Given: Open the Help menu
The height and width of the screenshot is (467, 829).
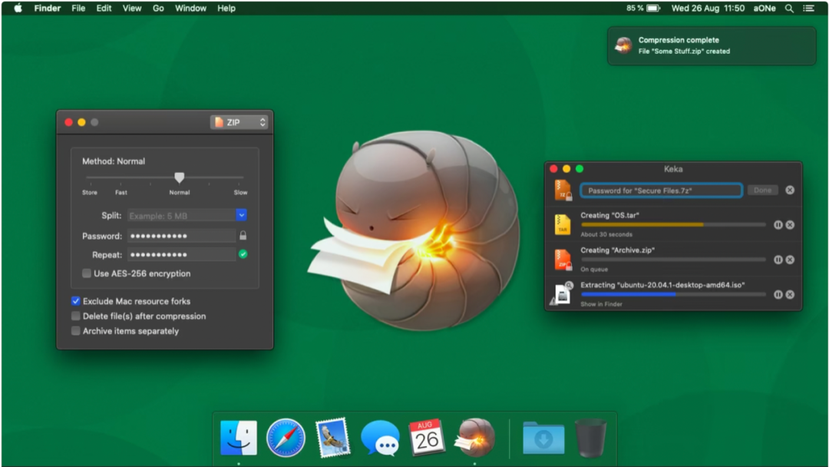Looking at the screenshot, I should point(226,8).
